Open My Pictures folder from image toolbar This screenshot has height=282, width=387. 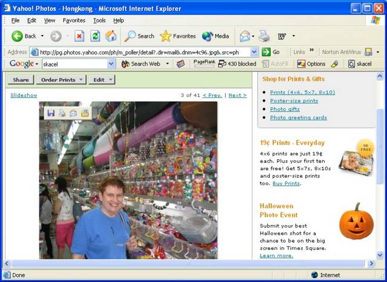coord(85,113)
